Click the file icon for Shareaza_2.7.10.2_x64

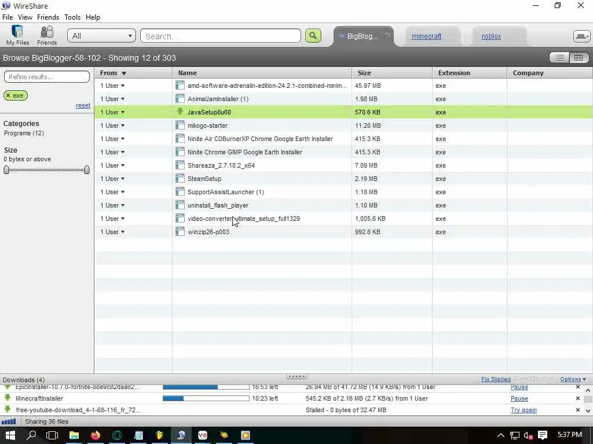coord(180,165)
